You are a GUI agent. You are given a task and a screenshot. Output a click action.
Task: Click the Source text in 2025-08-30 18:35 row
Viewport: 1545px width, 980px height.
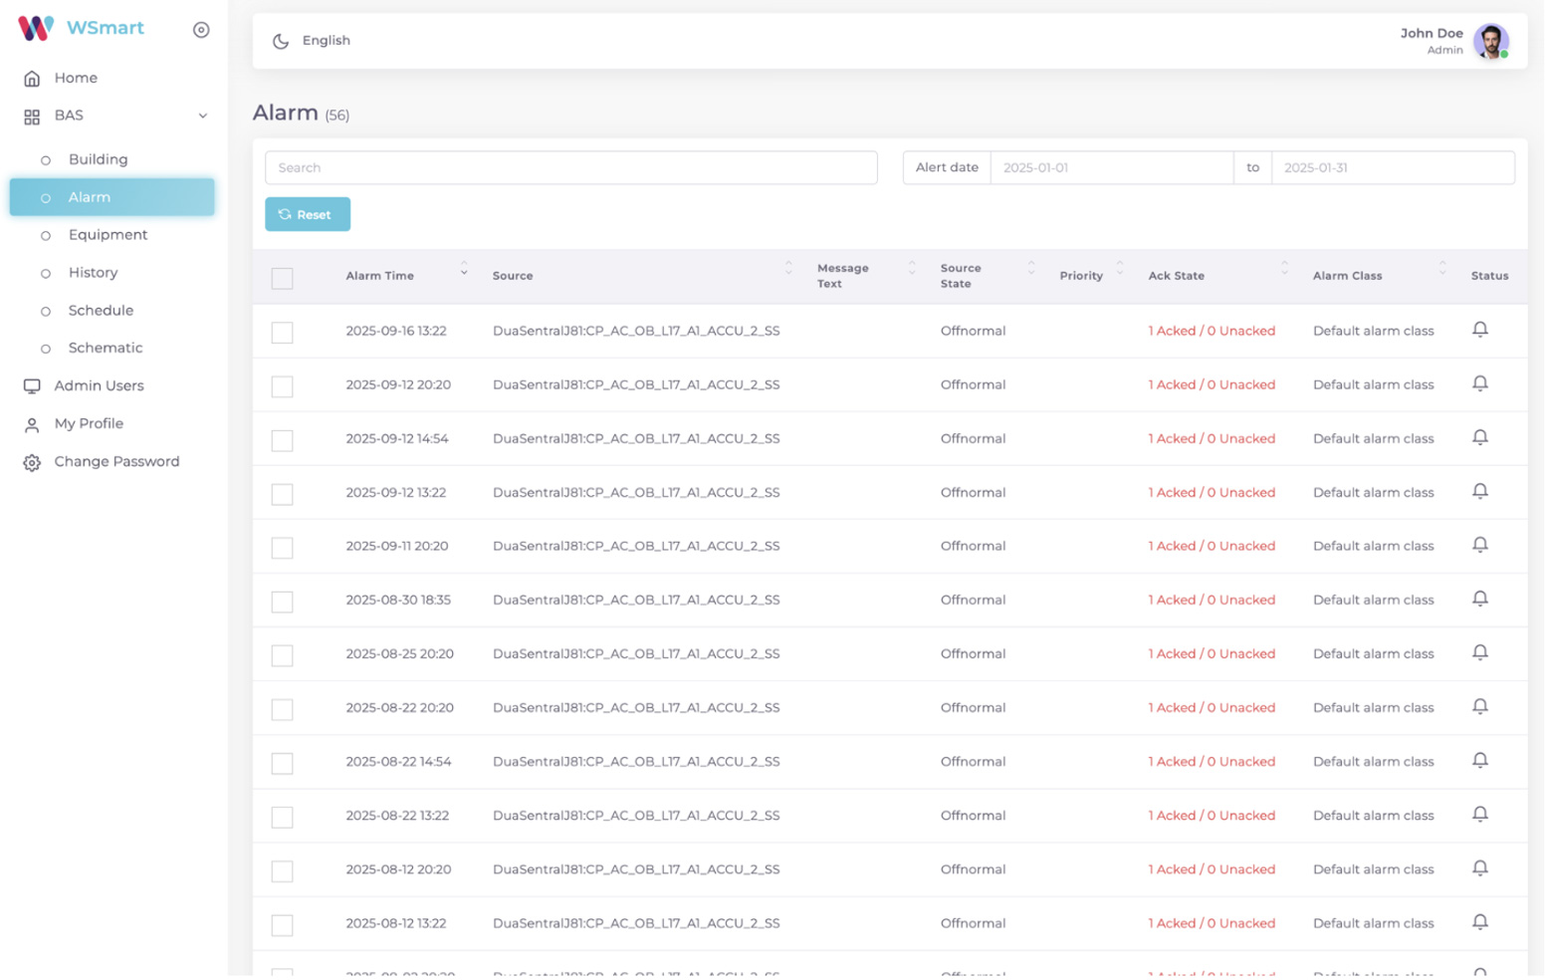636,601
